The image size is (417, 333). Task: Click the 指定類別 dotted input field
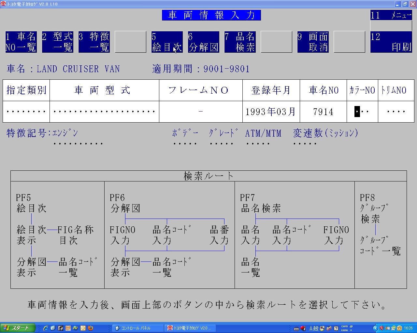tap(26, 112)
